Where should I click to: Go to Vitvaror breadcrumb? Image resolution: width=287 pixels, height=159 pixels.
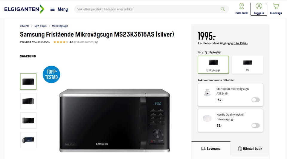coord(25,26)
